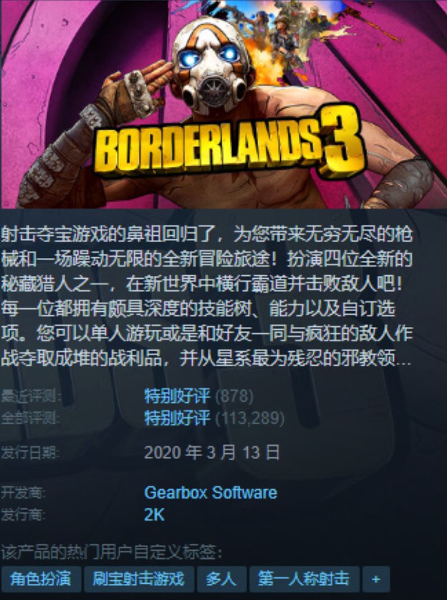Click the game description paragraph
The image size is (447, 600).
[x=207, y=296]
